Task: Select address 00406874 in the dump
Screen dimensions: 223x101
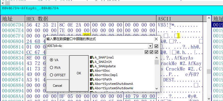Action: point(13,80)
